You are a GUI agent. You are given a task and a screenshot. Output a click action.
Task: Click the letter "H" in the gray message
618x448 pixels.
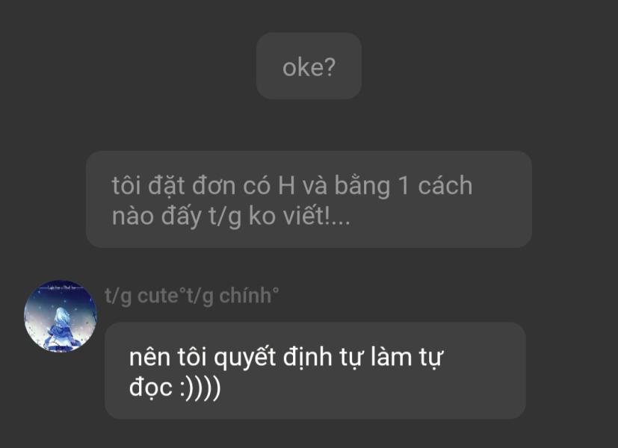point(286,185)
